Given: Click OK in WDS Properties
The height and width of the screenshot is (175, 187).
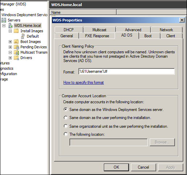Looking at the screenshot, I should [116, 167].
